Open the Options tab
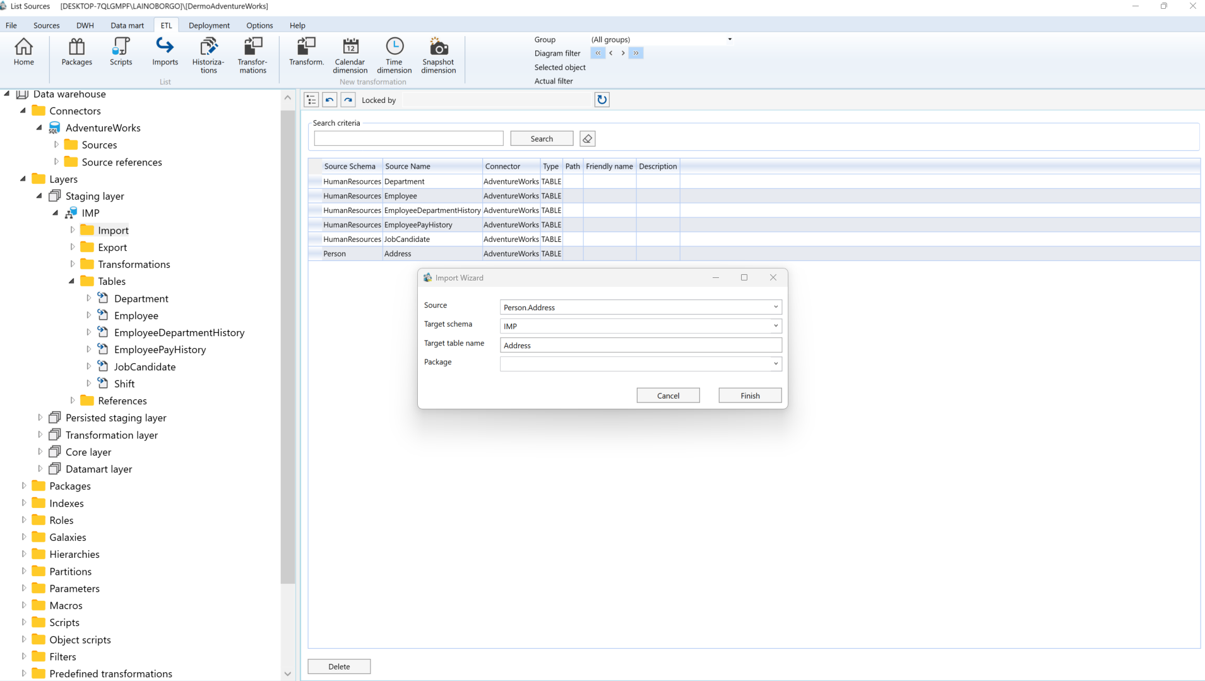The image size is (1205, 681). pos(259,25)
